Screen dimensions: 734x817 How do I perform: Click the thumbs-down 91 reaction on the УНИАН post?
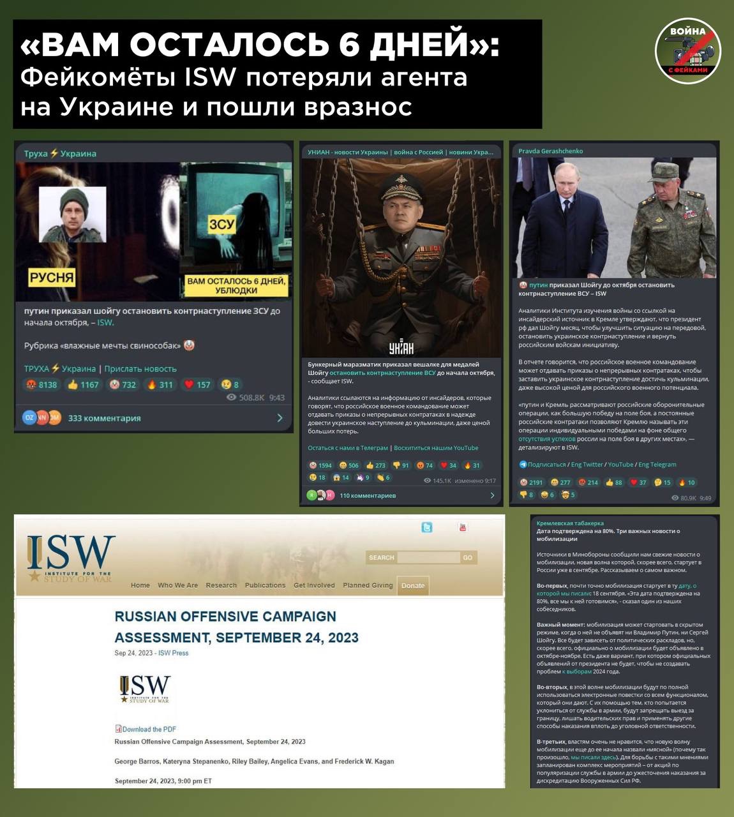tap(401, 465)
